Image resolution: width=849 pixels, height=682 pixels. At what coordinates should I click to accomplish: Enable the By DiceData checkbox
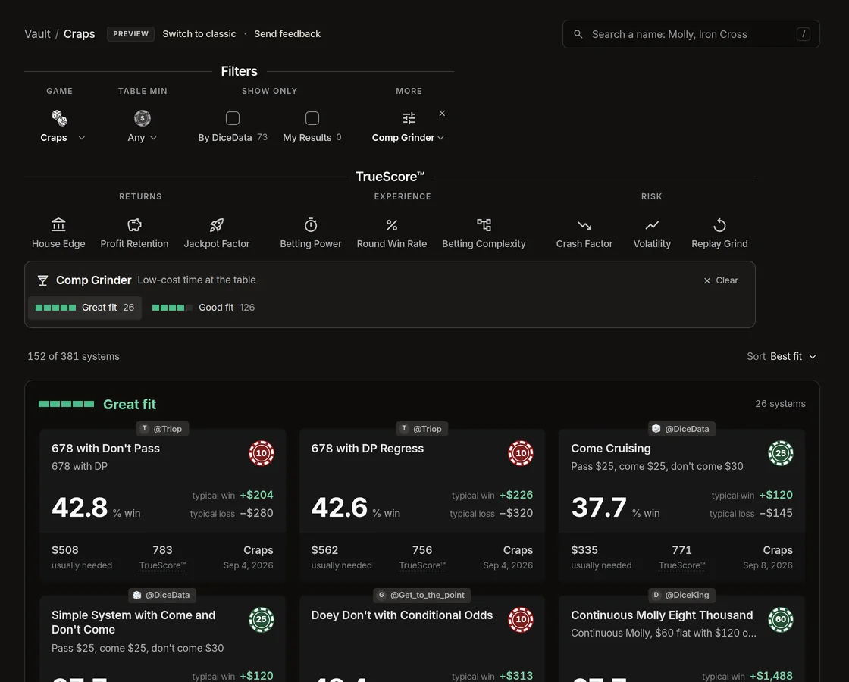(x=233, y=118)
